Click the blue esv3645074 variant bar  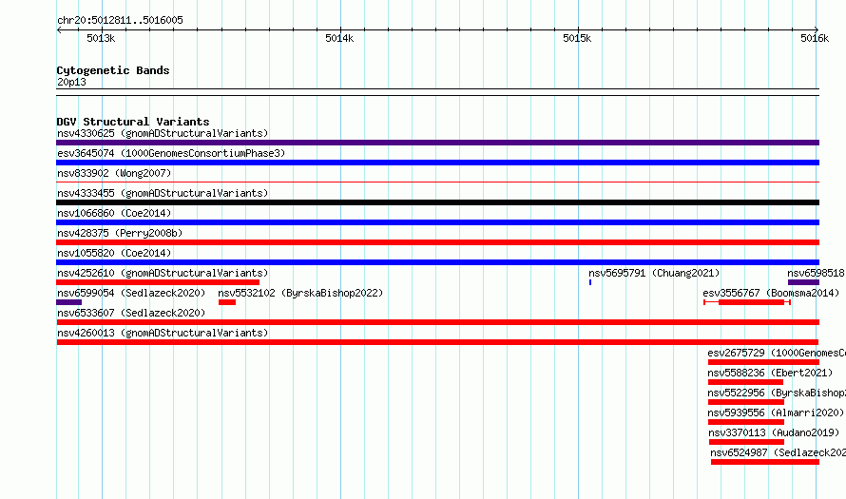[437, 163]
